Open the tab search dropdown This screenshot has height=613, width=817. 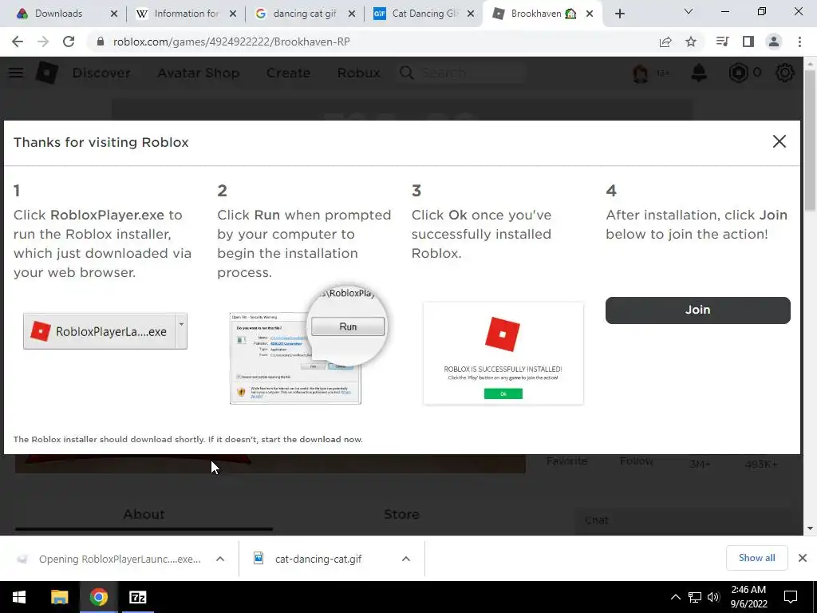(689, 11)
